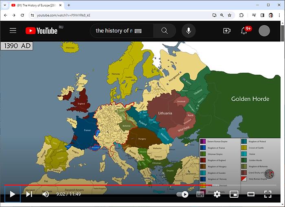285x207 pixels.
Task: Toggle subtitles/closed captions
Action: pyautogui.click(x=200, y=194)
